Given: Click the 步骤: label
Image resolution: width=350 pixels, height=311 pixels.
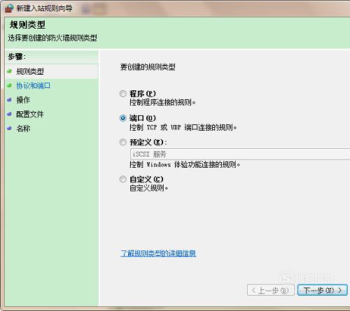Looking at the screenshot, I should click(x=17, y=57).
